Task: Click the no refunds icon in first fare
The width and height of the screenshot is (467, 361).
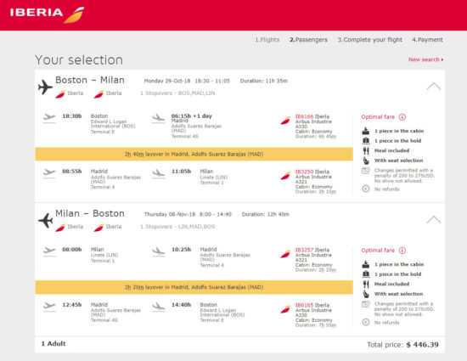Action: pyautogui.click(x=366, y=189)
